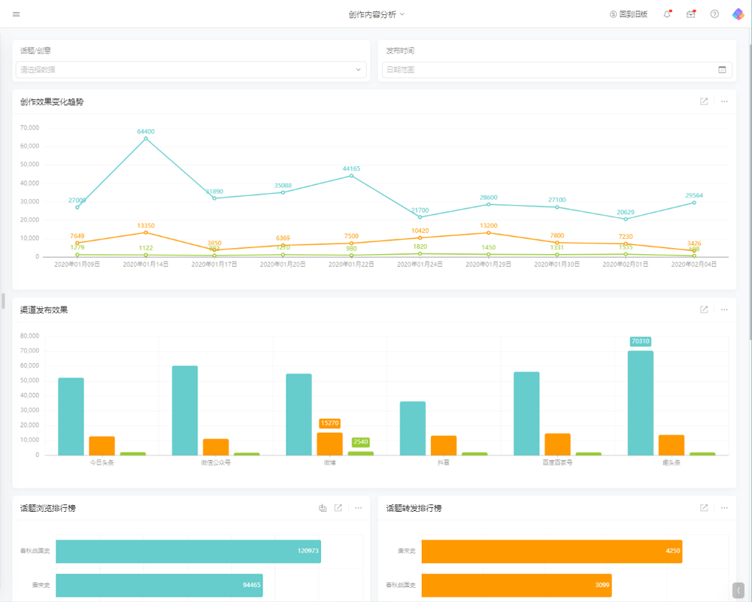Image resolution: width=752 pixels, height=602 pixels.
Task: Expand the collapsed panel arrow at bottom right
Action: [x=738, y=589]
